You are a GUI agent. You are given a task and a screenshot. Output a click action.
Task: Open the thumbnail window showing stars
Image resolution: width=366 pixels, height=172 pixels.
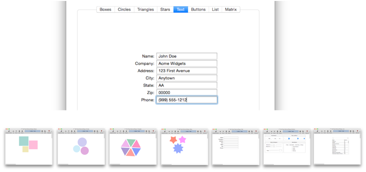(184, 146)
